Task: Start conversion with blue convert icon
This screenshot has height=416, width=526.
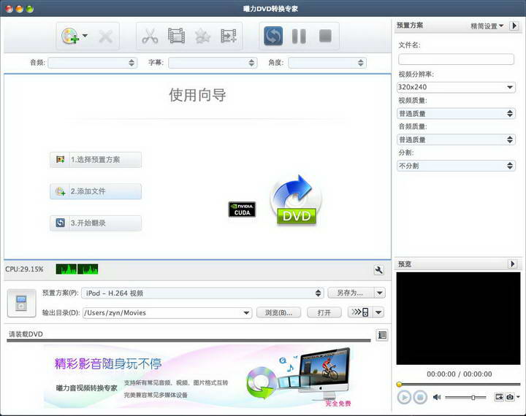Action: point(273,36)
